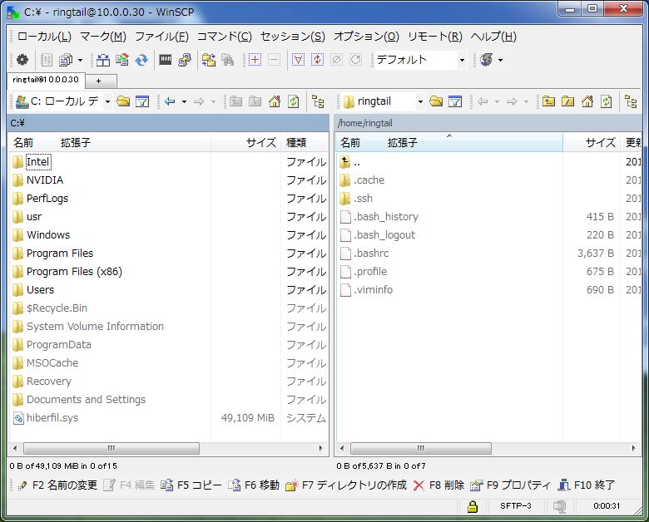Click the red up-down arrows selection icon in the toolbar
The image size is (649, 522).
(318, 60)
